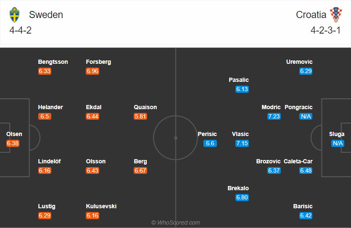Click the Sweden team crest icon
This screenshot has height=228, width=351.
click(14, 15)
